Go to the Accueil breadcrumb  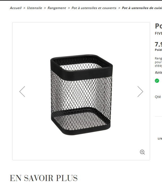[x=16, y=8]
